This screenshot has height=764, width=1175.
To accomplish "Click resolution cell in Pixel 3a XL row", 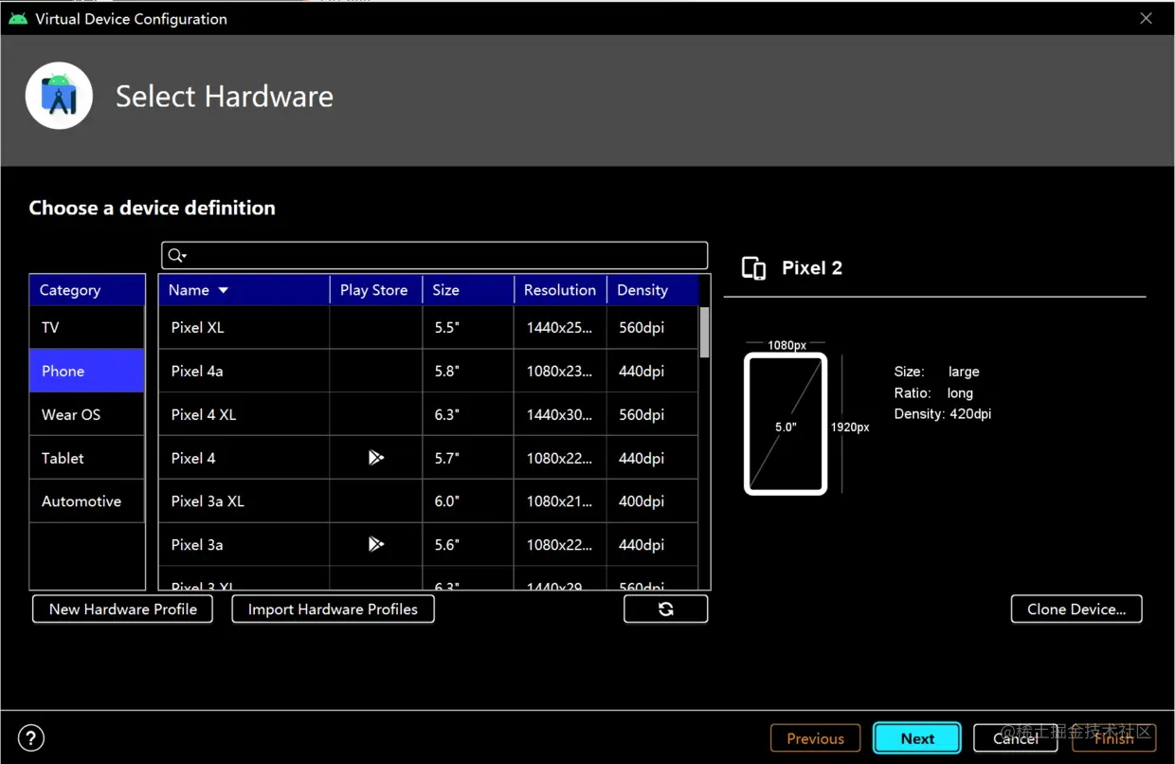I will tap(560, 501).
